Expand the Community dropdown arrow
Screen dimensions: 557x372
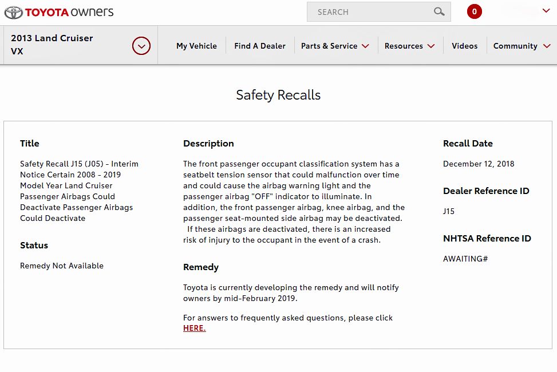coord(547,46)
